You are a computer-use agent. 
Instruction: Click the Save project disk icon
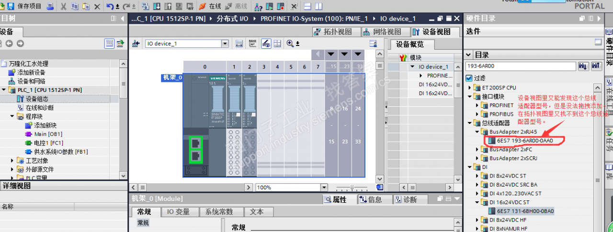[x=10, y=6]
